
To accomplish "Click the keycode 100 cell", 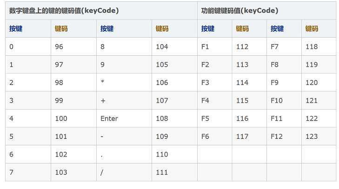I will [x=61, y=118].
